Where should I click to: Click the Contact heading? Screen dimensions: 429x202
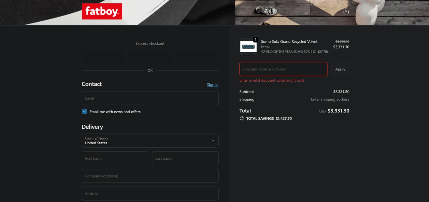point(92,84)
